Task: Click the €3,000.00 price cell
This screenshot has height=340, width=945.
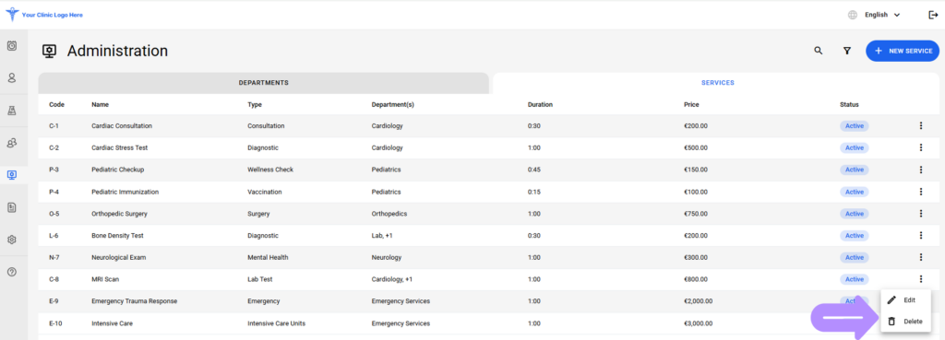Action: (698, 322)
